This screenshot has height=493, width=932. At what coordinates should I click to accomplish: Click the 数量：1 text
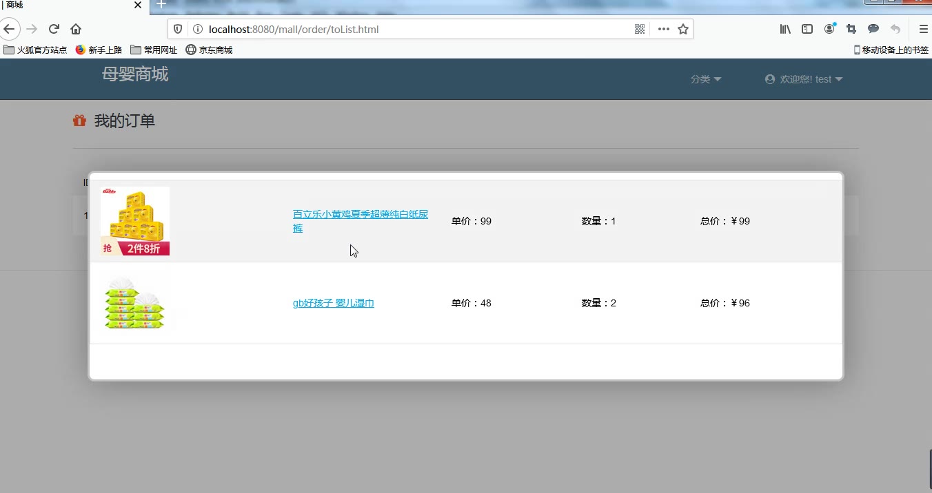[x=599, y=221]
